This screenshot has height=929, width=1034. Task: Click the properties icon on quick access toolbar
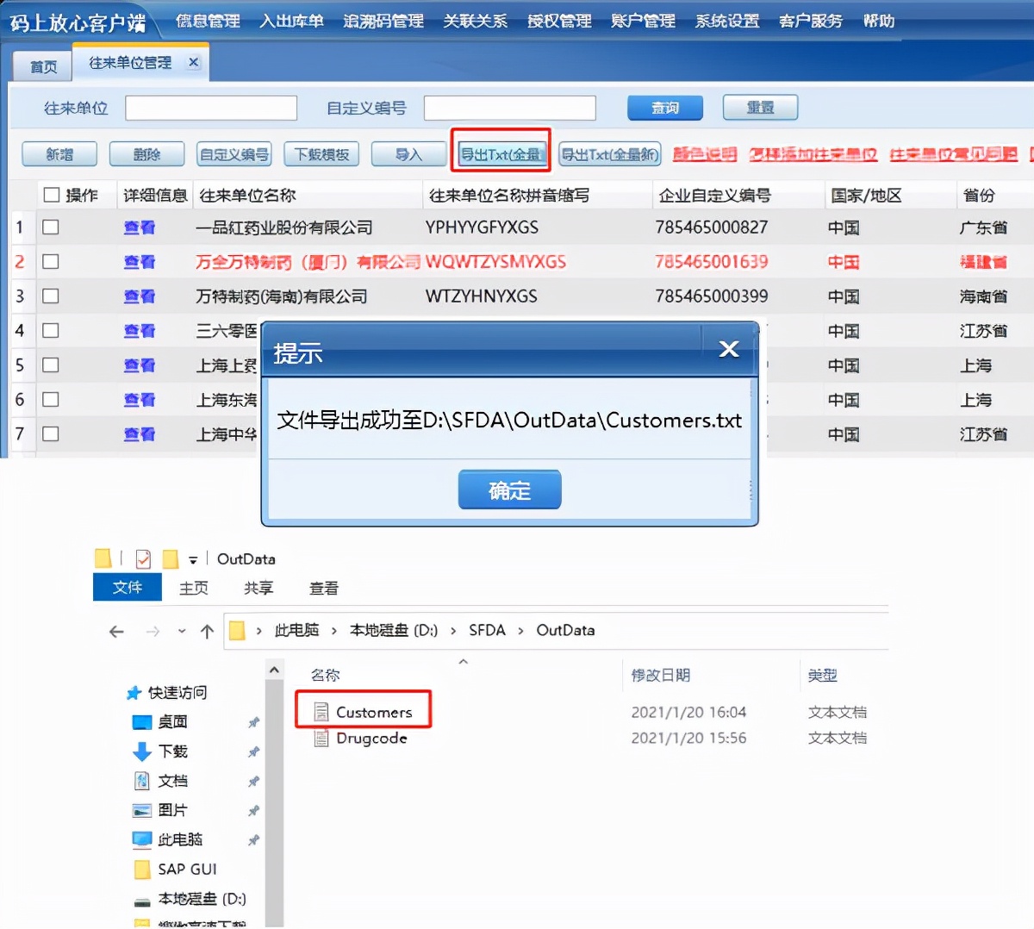click(x=143, y=558)
